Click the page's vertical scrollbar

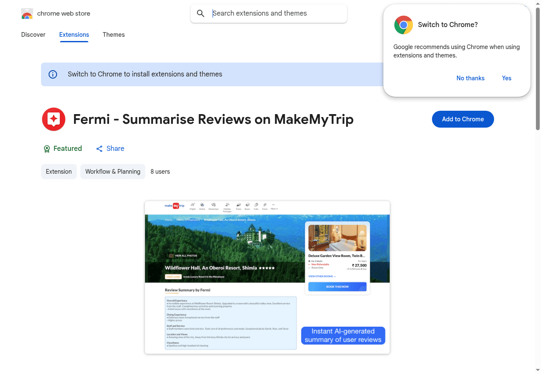coord(538,68)
